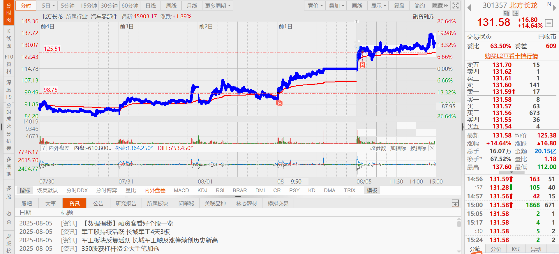Viewport: 559px width, 254px height.
Task: Switch to 股吧 tab
Action: tap(27, 203)
